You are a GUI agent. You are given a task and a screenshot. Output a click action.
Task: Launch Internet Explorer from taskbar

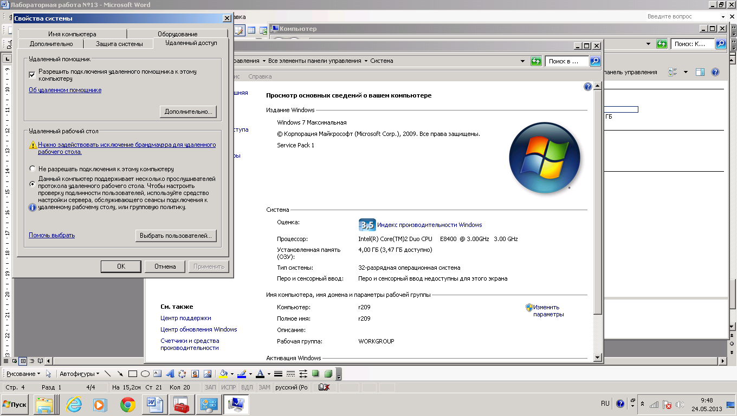pyautogui.click(x=73, y=404)
